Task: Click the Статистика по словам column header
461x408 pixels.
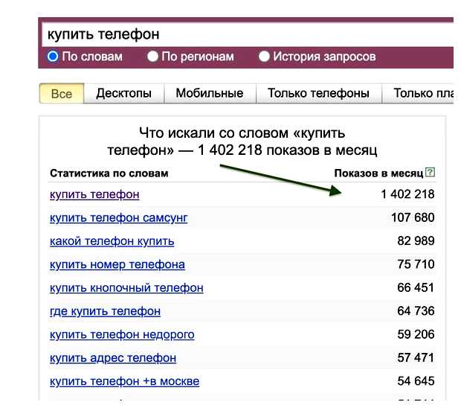Action: [x=109, y=173]
